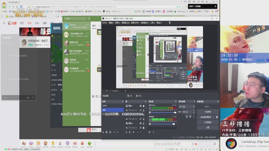Image resolution: width=269 pixels, height=151 pixels.
Task: Mute the 桌面音频 audio channel
Action: [150, 124]
